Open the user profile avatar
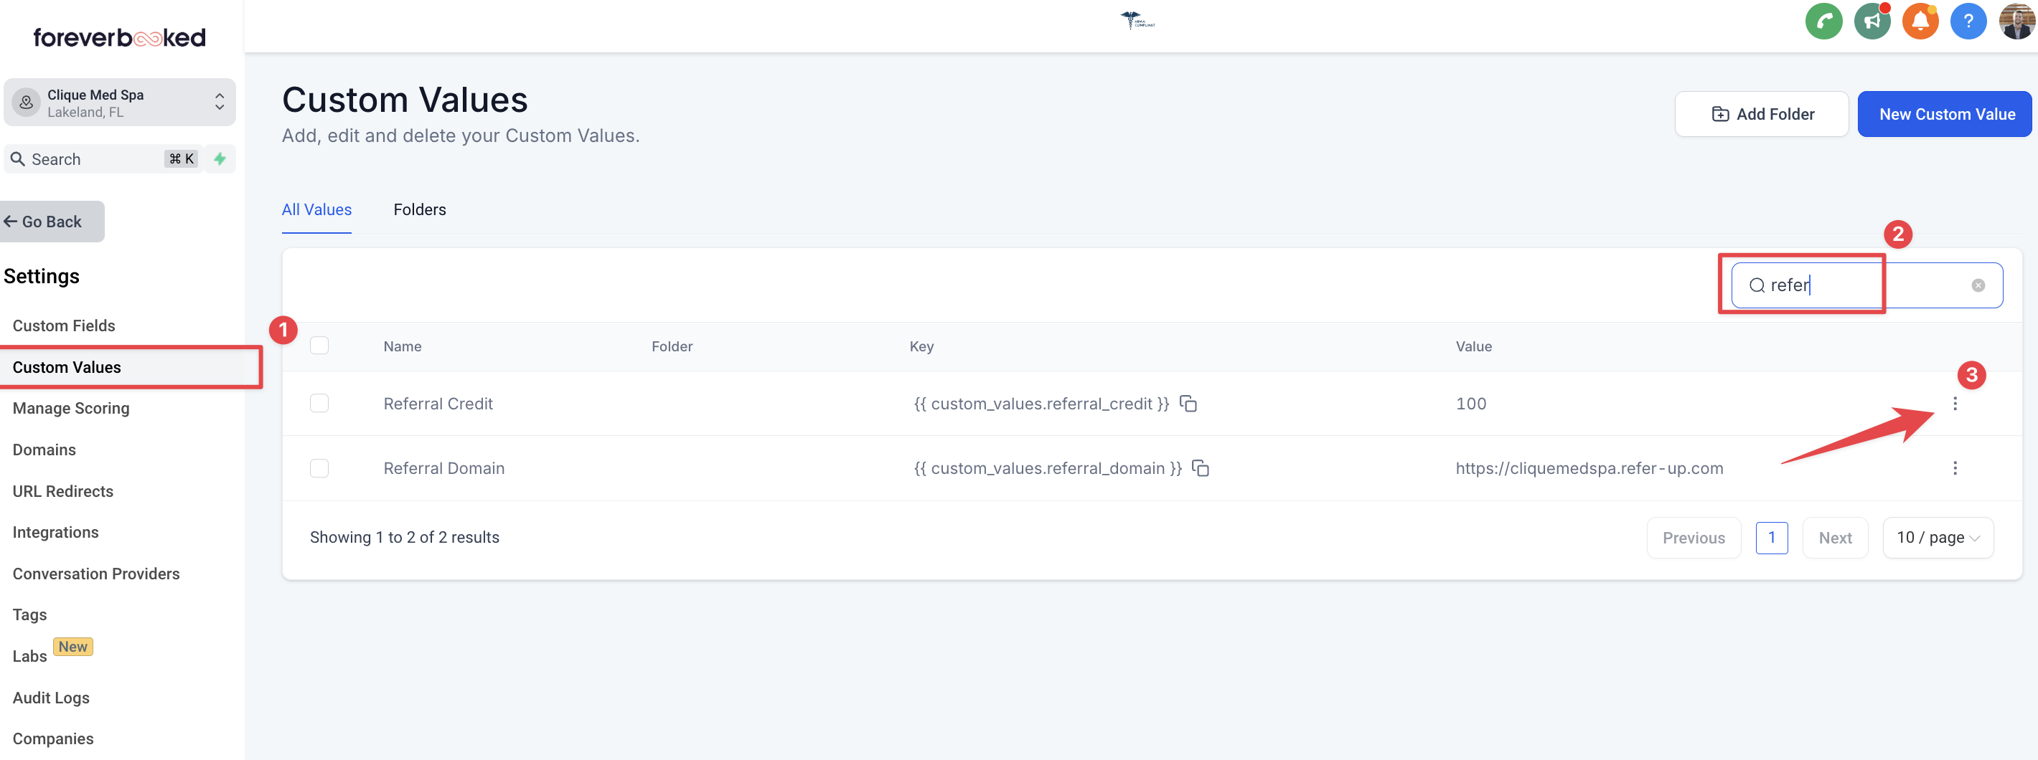Image resolution: width=2038 pixels, height=760 pixels. (2016, 22)
